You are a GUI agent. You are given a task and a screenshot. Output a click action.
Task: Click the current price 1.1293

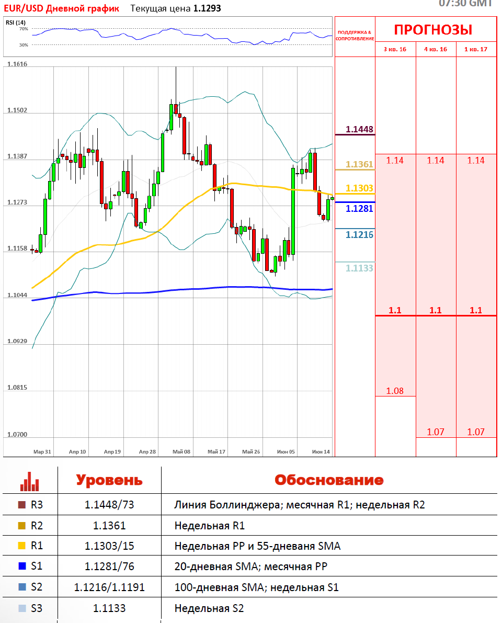click(207, 8)
